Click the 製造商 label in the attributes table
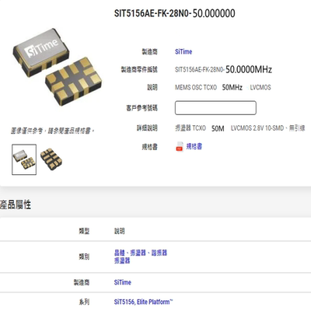Image resolution: width=311 pixels, height=311 pixels. pyautogui.click(x=82, y=282)
